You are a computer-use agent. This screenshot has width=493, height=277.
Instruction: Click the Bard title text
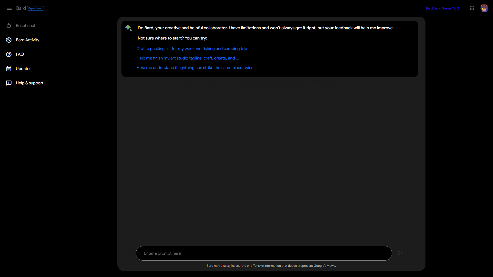(21, 8)
